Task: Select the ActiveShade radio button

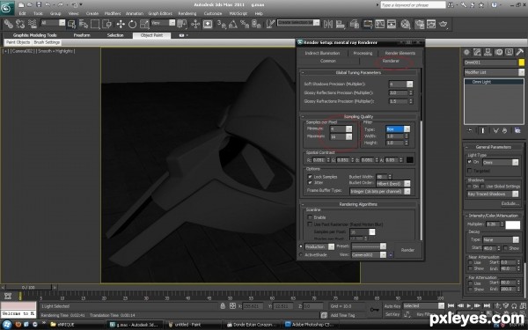Action: (301, 254)
